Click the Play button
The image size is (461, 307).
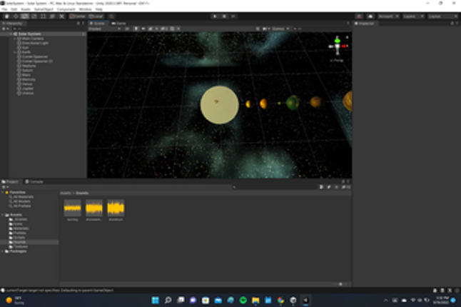coord(215,16)
